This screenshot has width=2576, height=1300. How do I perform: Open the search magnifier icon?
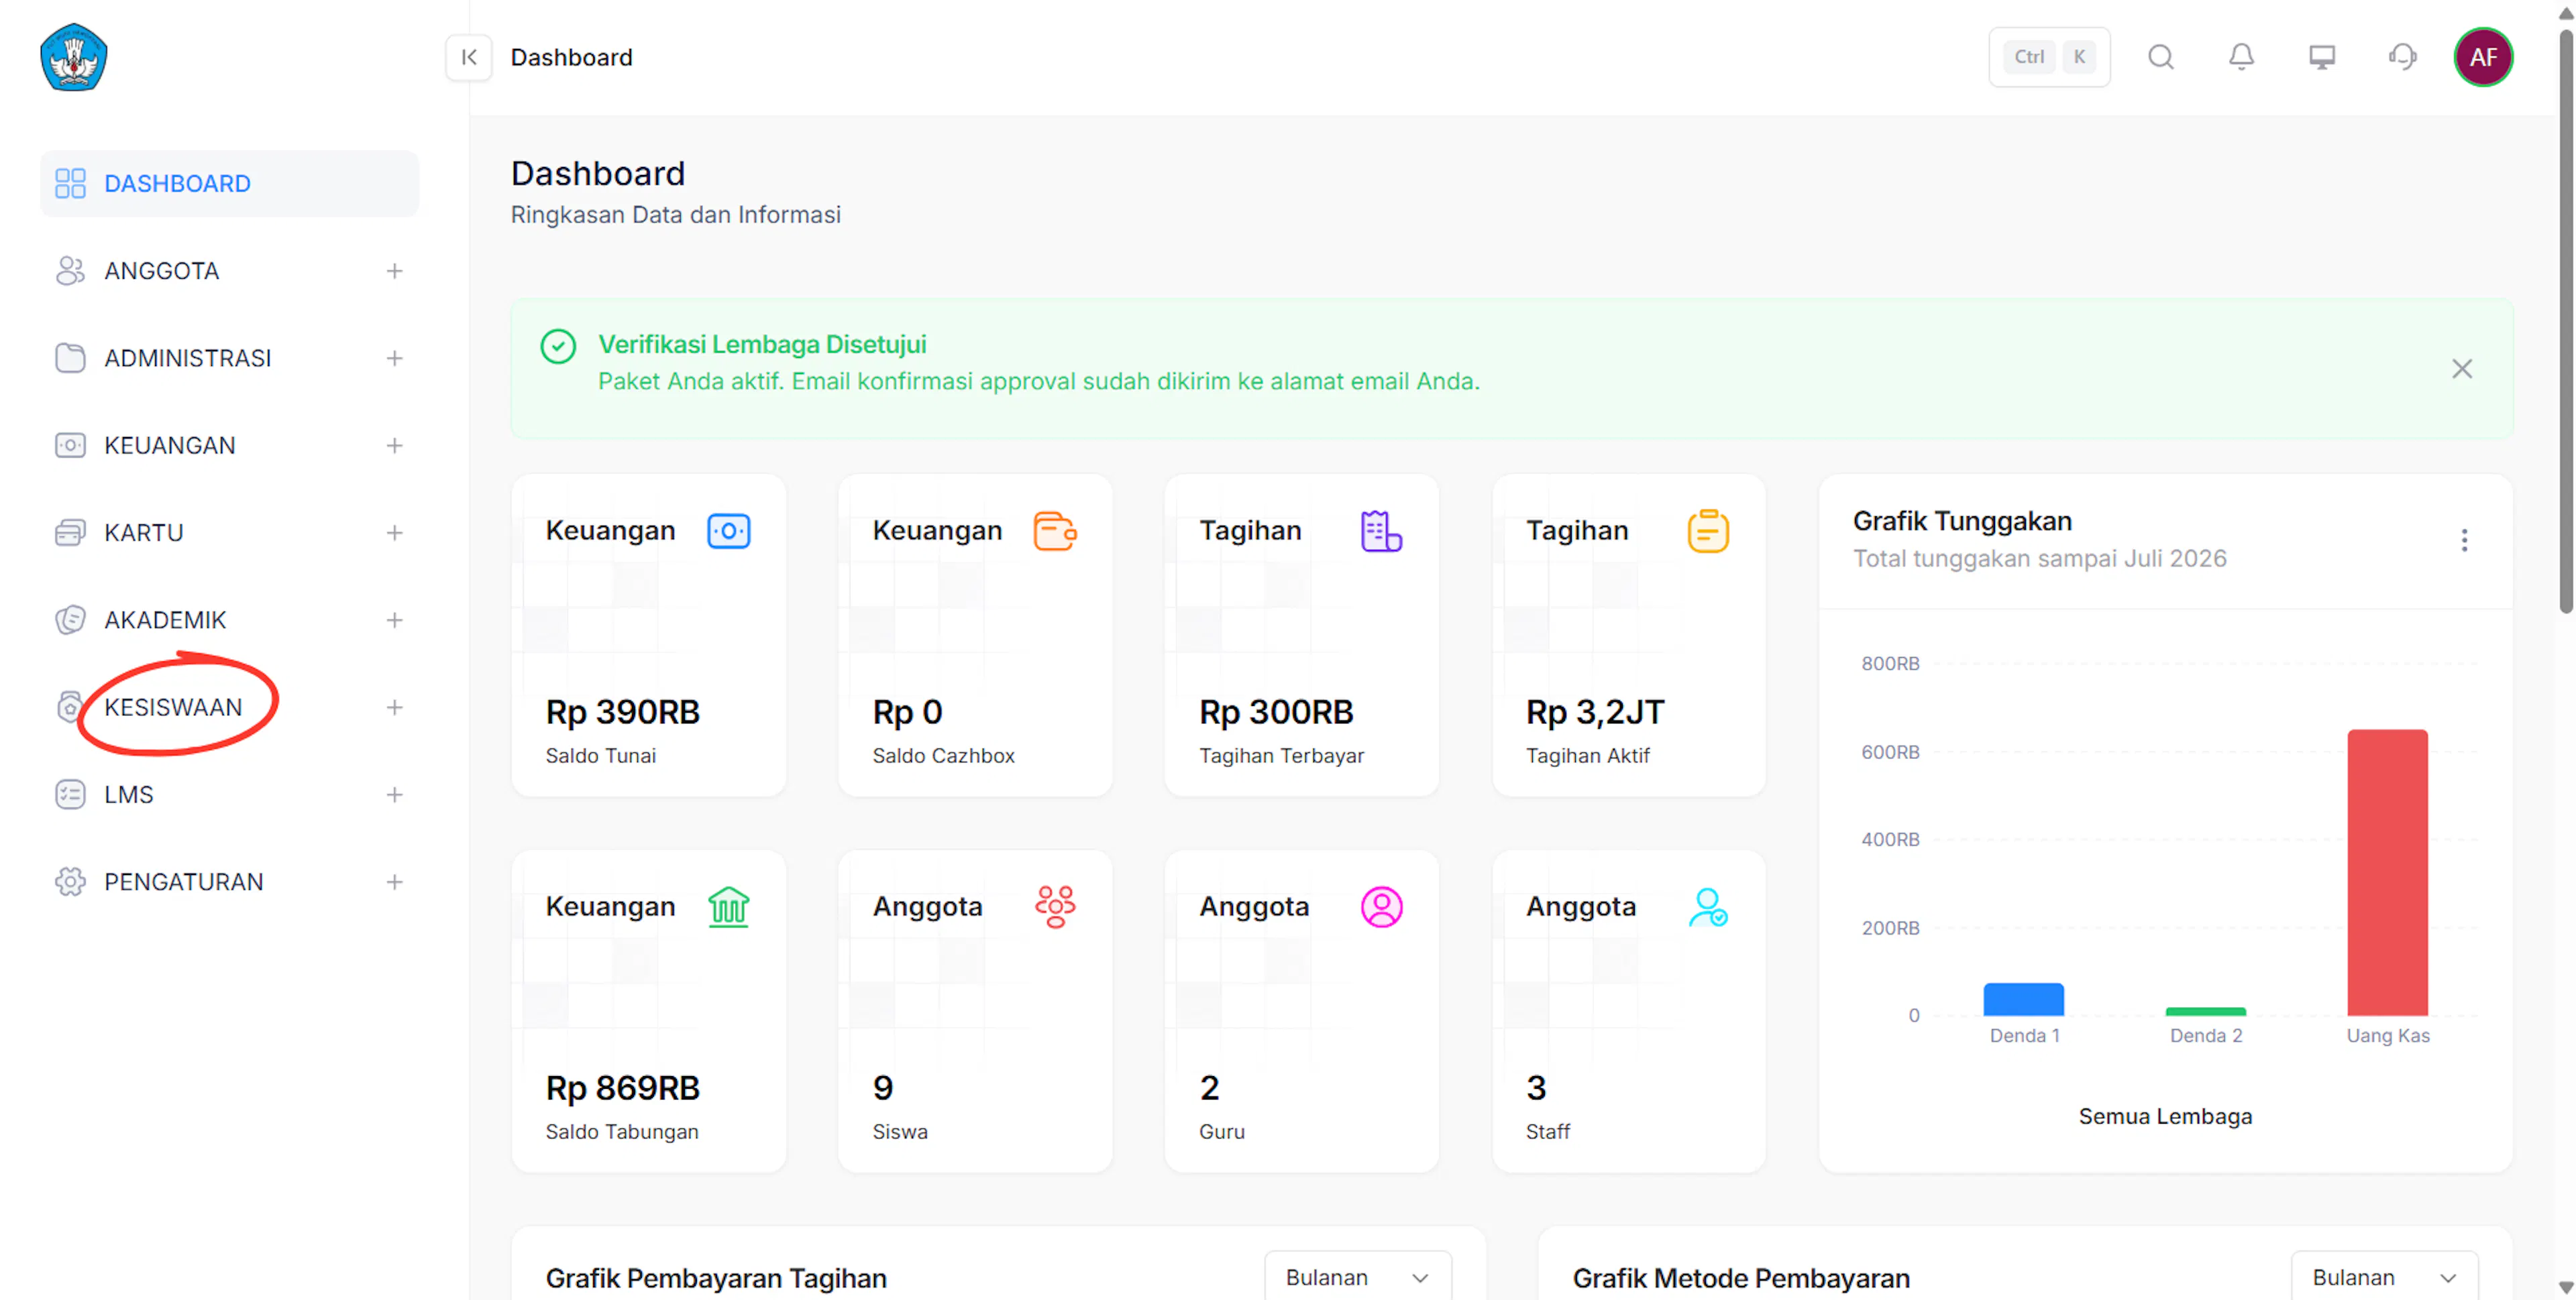pyautogui.click(x=2161, y=58)
